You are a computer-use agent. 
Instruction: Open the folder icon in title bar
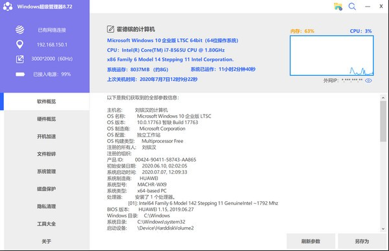coord(338,6)
